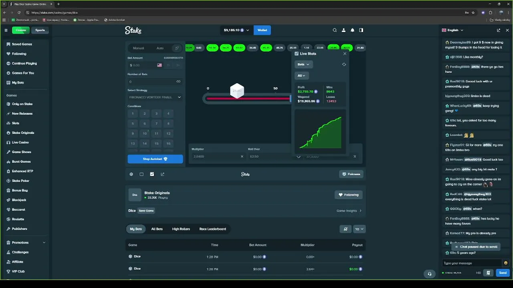
Task: Send the chat message
Action: point(503,273)
